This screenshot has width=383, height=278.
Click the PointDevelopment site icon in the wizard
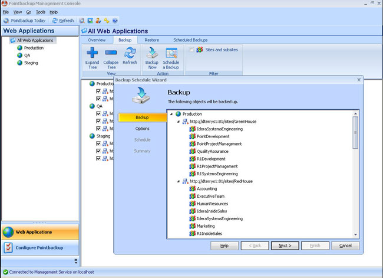coord(193,136)
